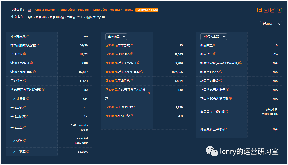The height and width of the screenshot is (165, 288).
Task: Open the 近30天 time range dropdown
Action: click(271, 24)
